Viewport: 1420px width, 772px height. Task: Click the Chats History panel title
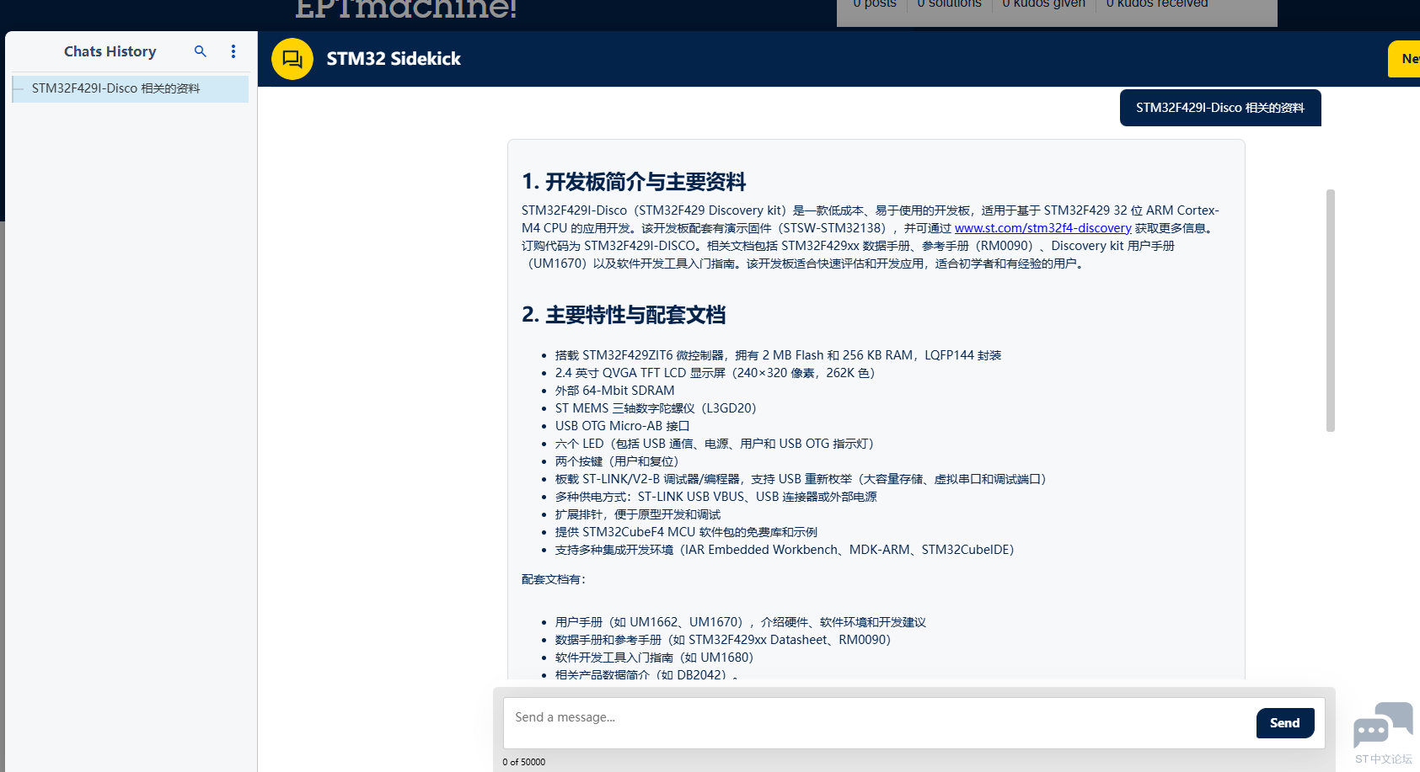pyautogui.click(x=110, y=51)
